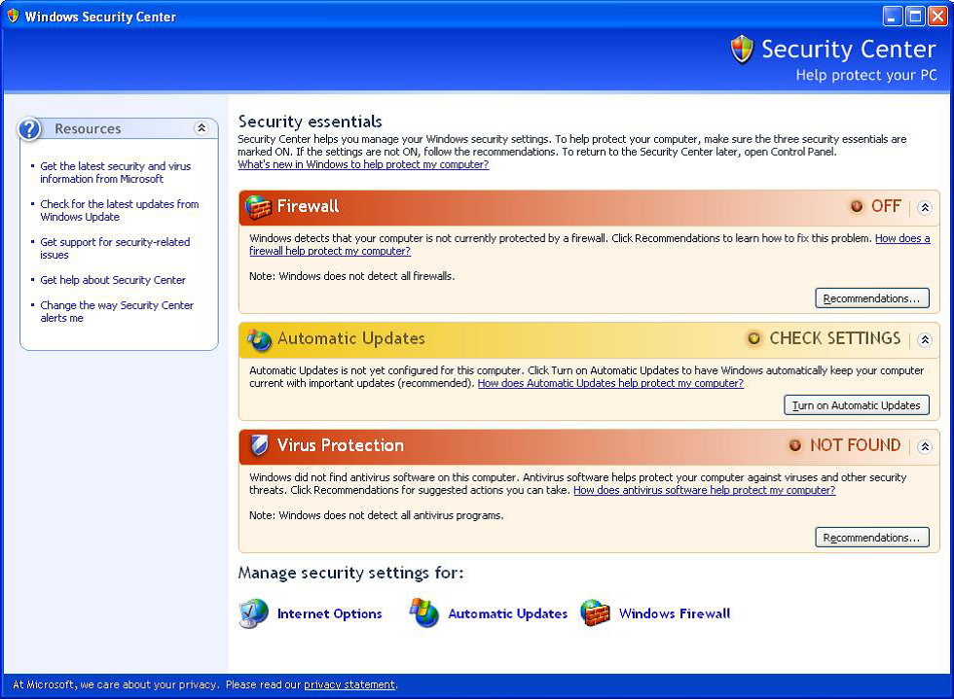The width and height of the screenshot is (954, 699).
Task: Click the Firewall brick wall icon
Action: 258,207
